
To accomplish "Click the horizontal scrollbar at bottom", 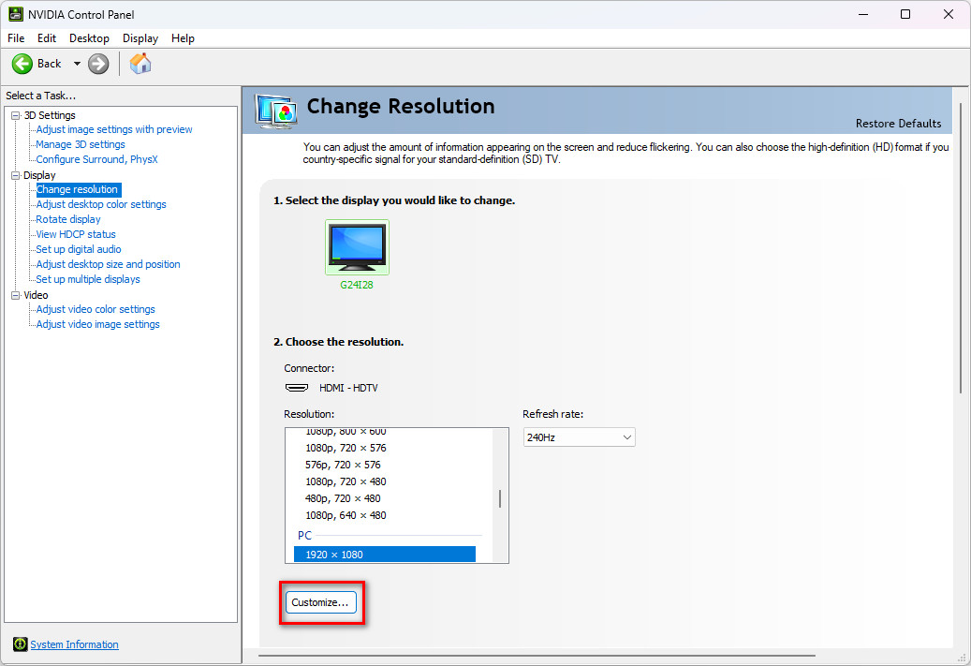I will [x=537, y=656].
